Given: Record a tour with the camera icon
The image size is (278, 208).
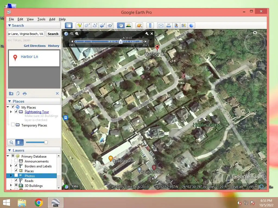Looking at the screenshot, I should (110, 25).
